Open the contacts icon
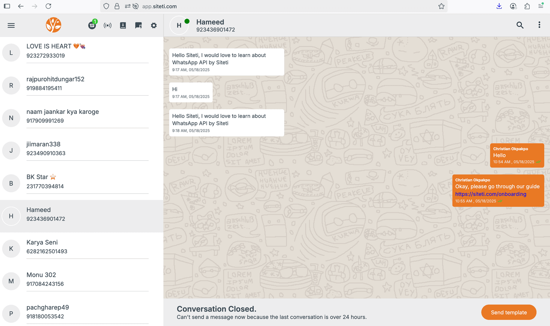Screen dimensions: 550x326 (x=123, y=25)
